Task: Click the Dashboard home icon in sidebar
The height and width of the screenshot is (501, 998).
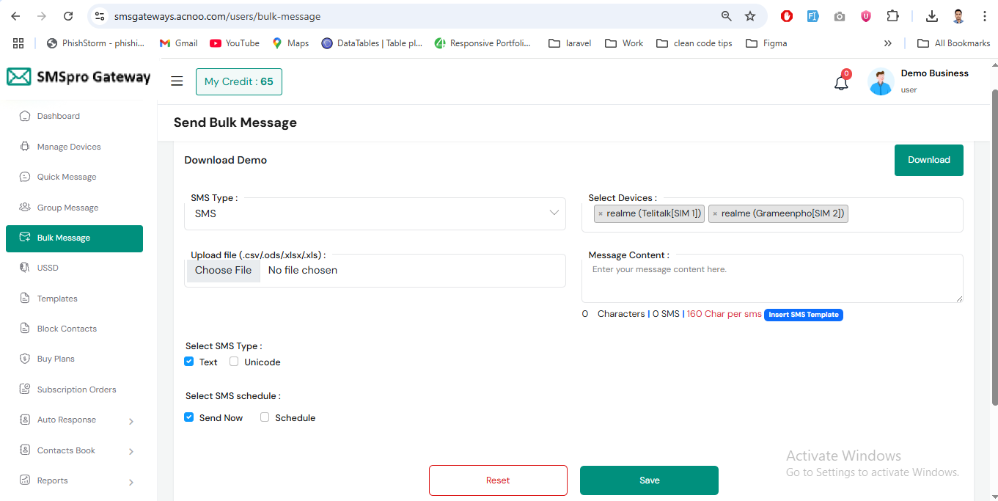Action: [25, 116]
